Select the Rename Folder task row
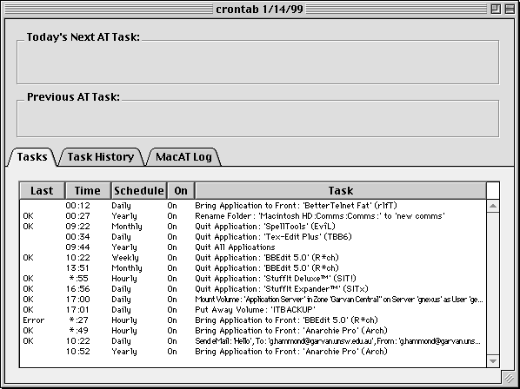The height and width of the screenshot is (389, 520). (253, 216)
